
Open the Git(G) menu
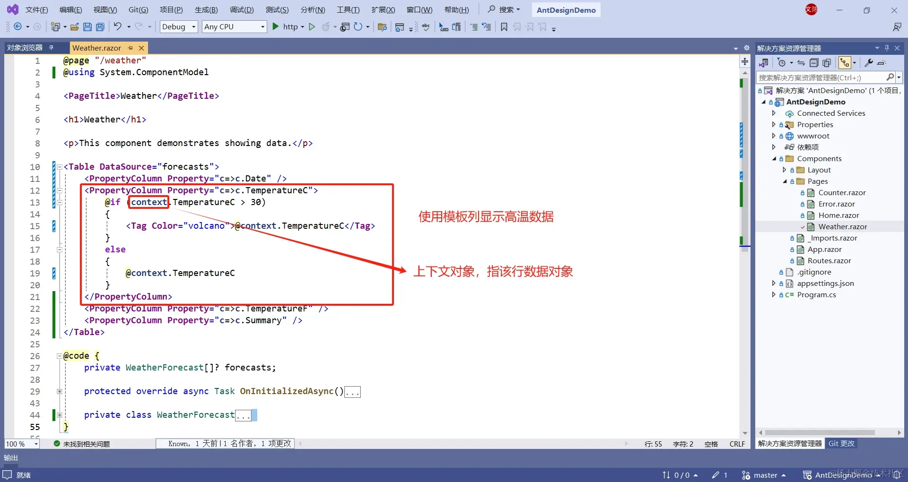[x=138, y=10]
